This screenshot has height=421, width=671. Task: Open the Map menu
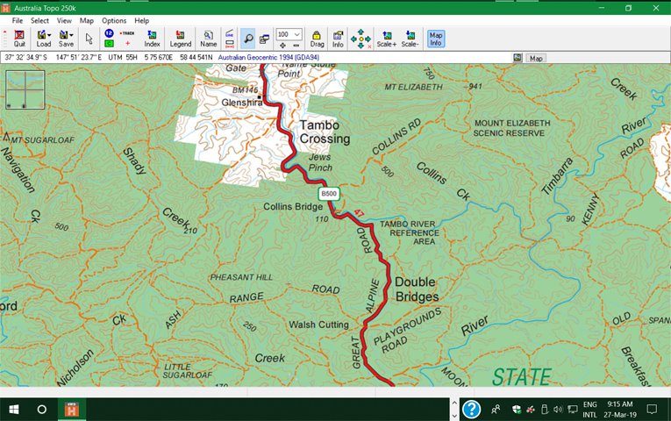[87, 20]
